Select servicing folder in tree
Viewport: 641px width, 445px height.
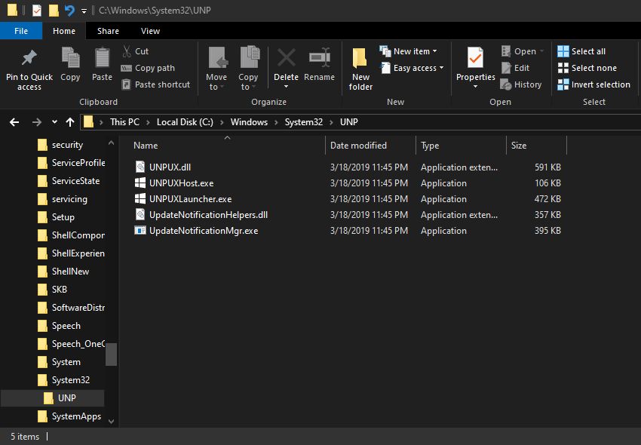[x=69, y=199]
